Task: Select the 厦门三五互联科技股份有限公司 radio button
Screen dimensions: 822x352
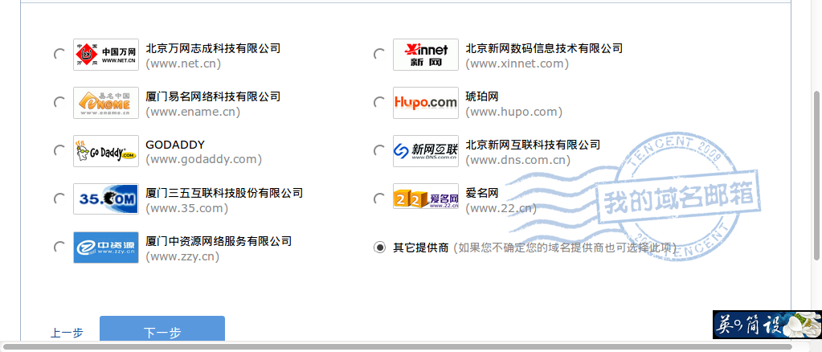Action: click(59, 199)
